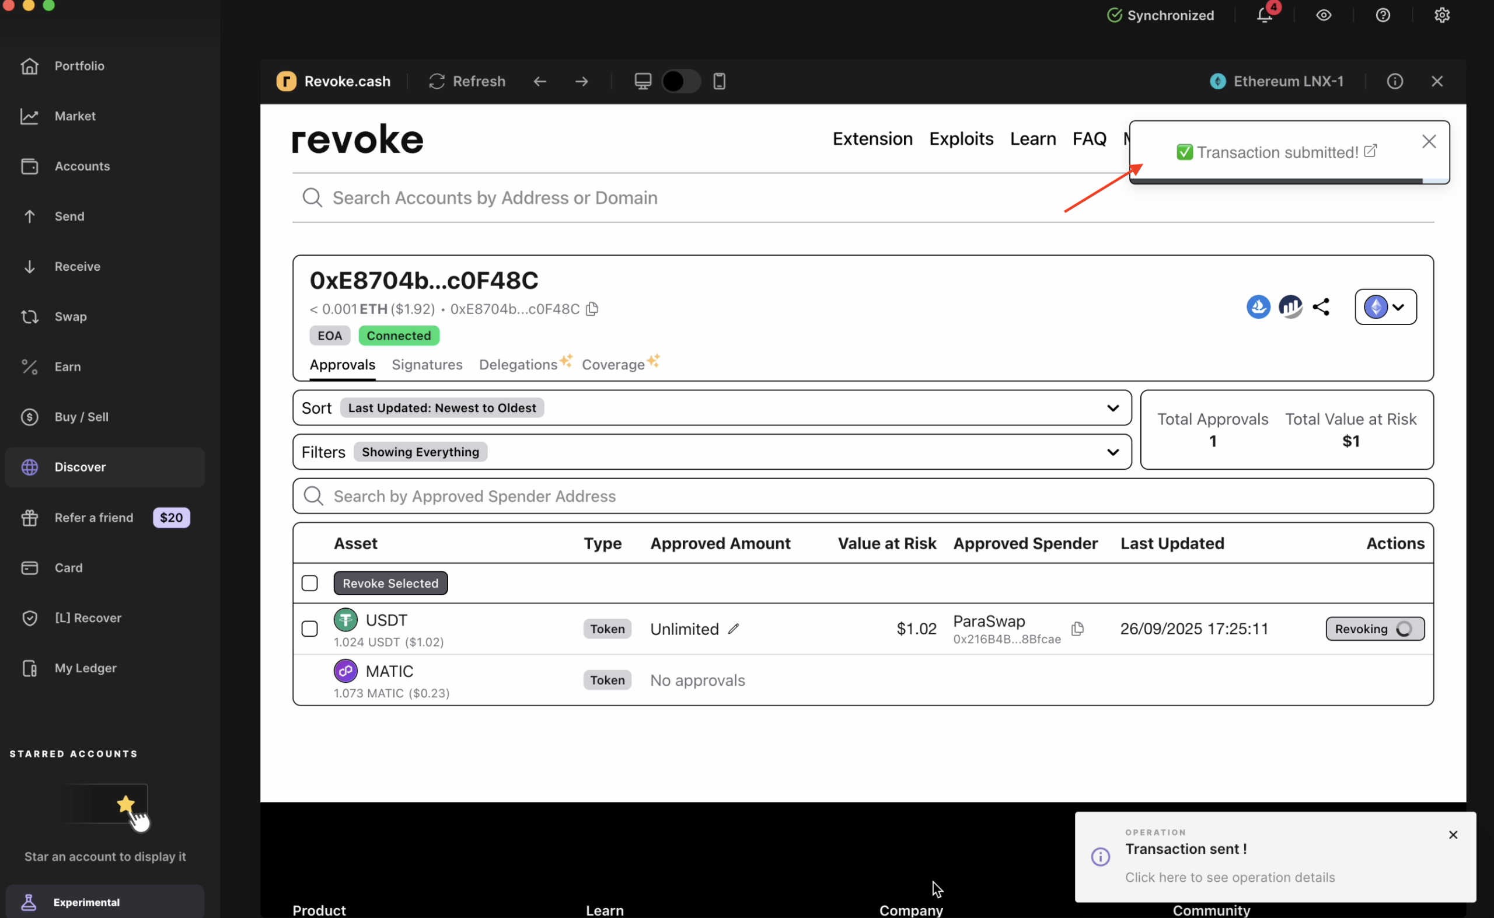Click the toast progress bar under Transaction submitted
1494x918 pixels.
1275,180
